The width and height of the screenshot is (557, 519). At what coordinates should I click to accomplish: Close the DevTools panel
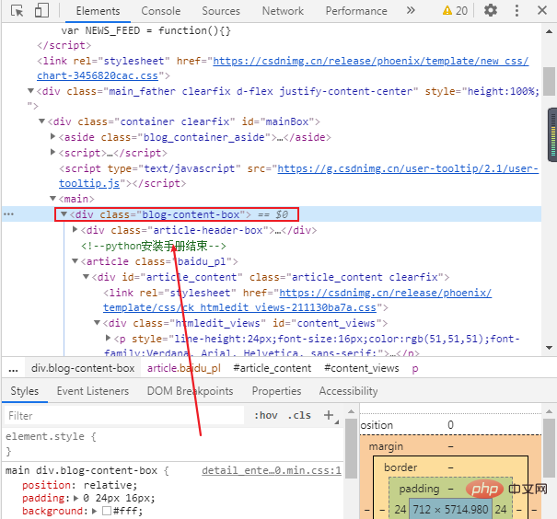(542, 10)
